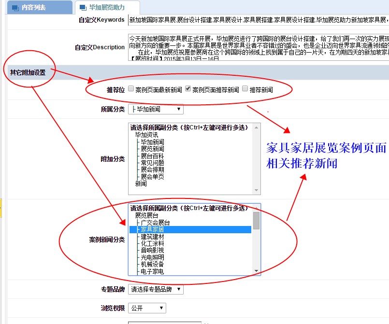Select 光电照明 in 案例新闻分类 list
The height and width of the screenshot is (324, 389).
[152, 257]
